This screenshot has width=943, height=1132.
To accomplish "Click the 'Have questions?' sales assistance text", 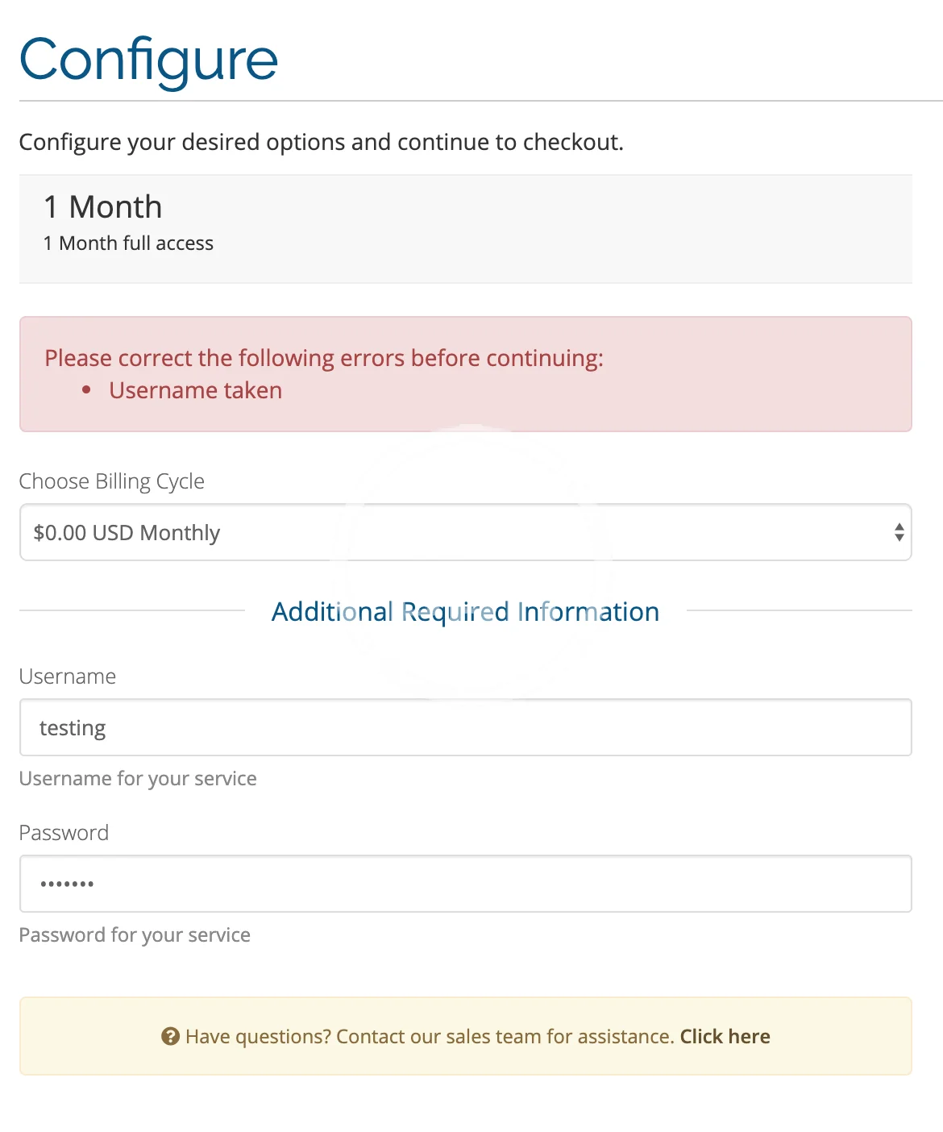I will pos(429,1037).
